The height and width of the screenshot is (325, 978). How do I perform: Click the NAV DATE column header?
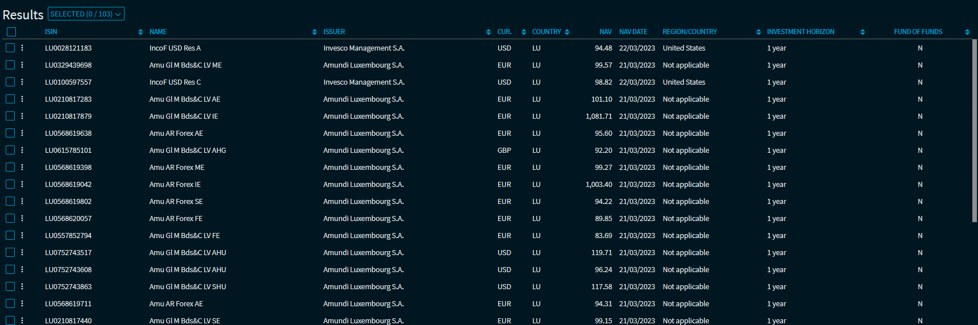tap(633, 32)
